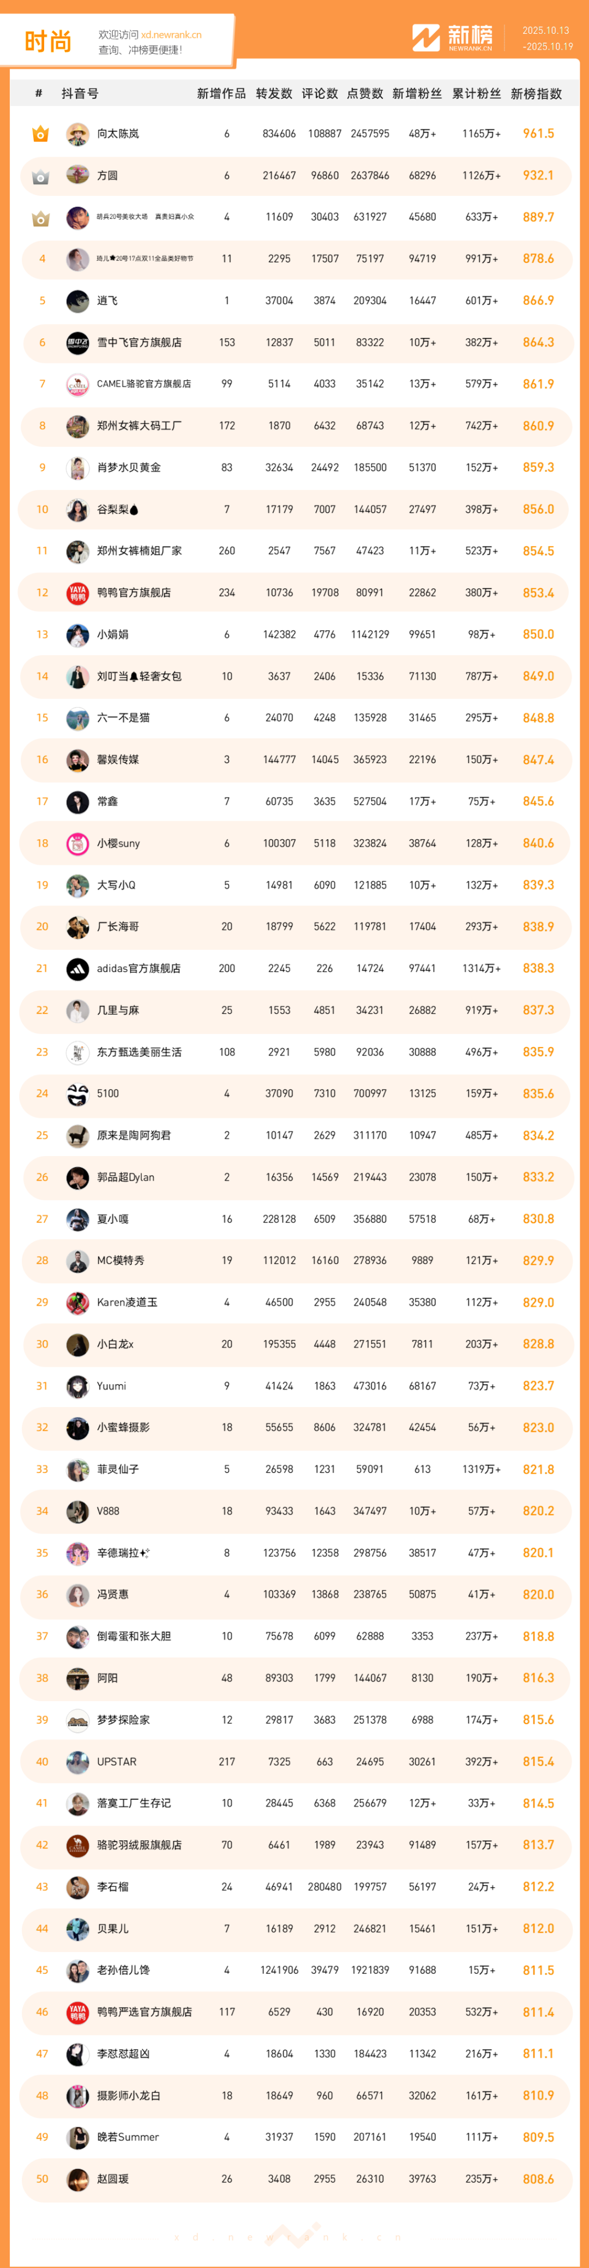Open the xd.newrank.cn link

point(171,35)
